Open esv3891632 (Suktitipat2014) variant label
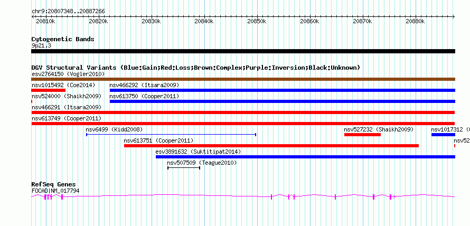 click(198, 152)
